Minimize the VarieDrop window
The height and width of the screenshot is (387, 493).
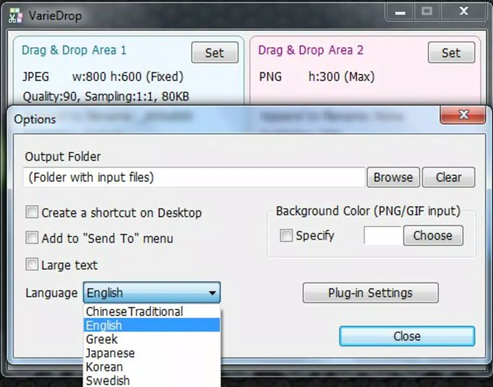coord(400,12)
